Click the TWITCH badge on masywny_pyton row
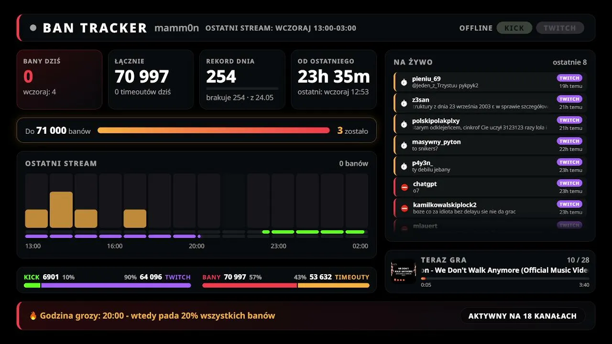612x344 pixels. coord(569,141)
